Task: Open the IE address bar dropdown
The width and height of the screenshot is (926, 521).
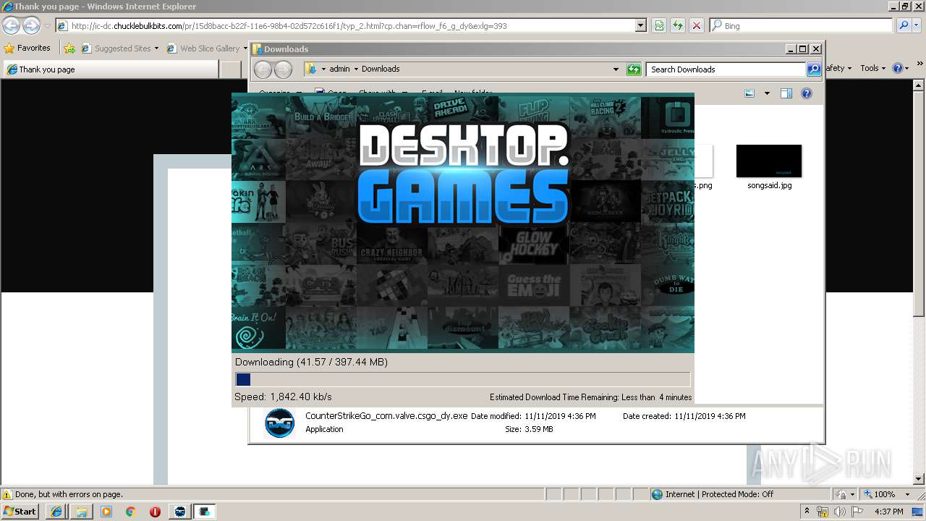Action: click(x=640, y=25)
